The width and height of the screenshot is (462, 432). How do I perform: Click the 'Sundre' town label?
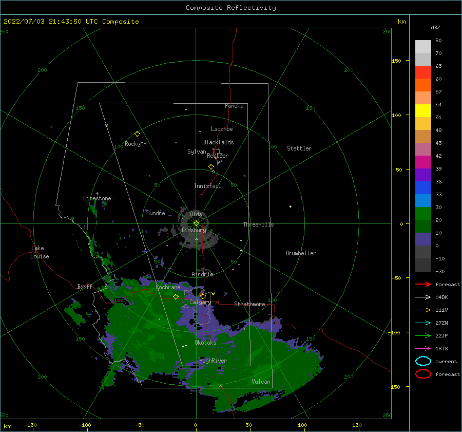[156, 213]
